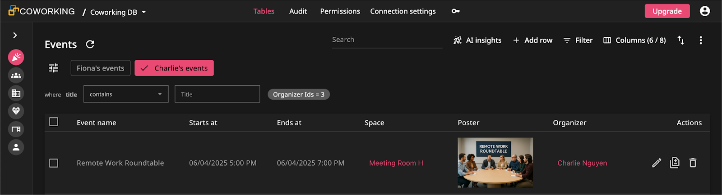Open the building sidebar icon

16,93
